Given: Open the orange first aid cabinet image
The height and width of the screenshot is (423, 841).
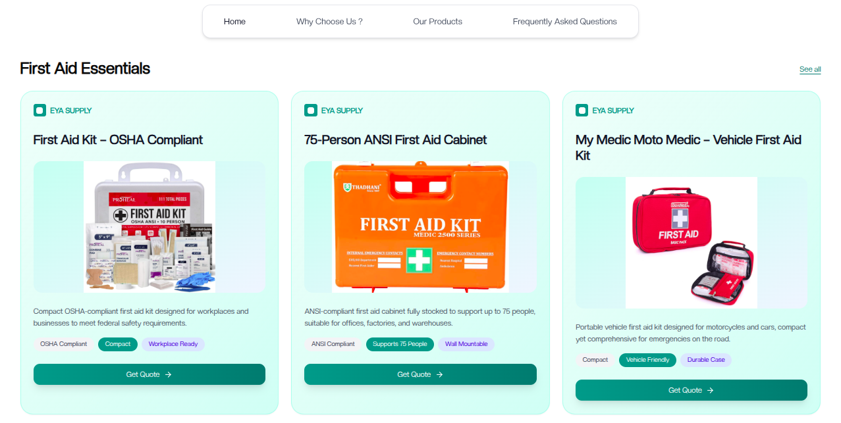Looking at the screenshot, I should point(420,227).
